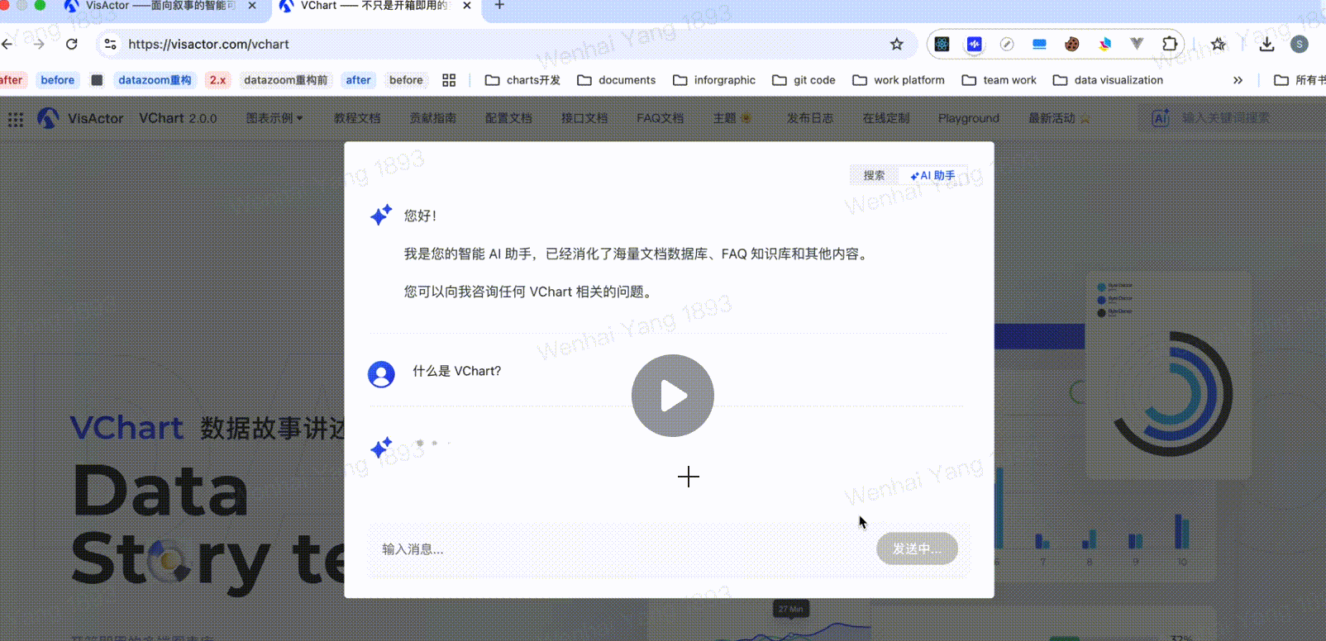Expand the 图表示例 dropdown menu
The width and height of the screenshot is (1326, 641).
pyautogui.click(x=274, y=118)
